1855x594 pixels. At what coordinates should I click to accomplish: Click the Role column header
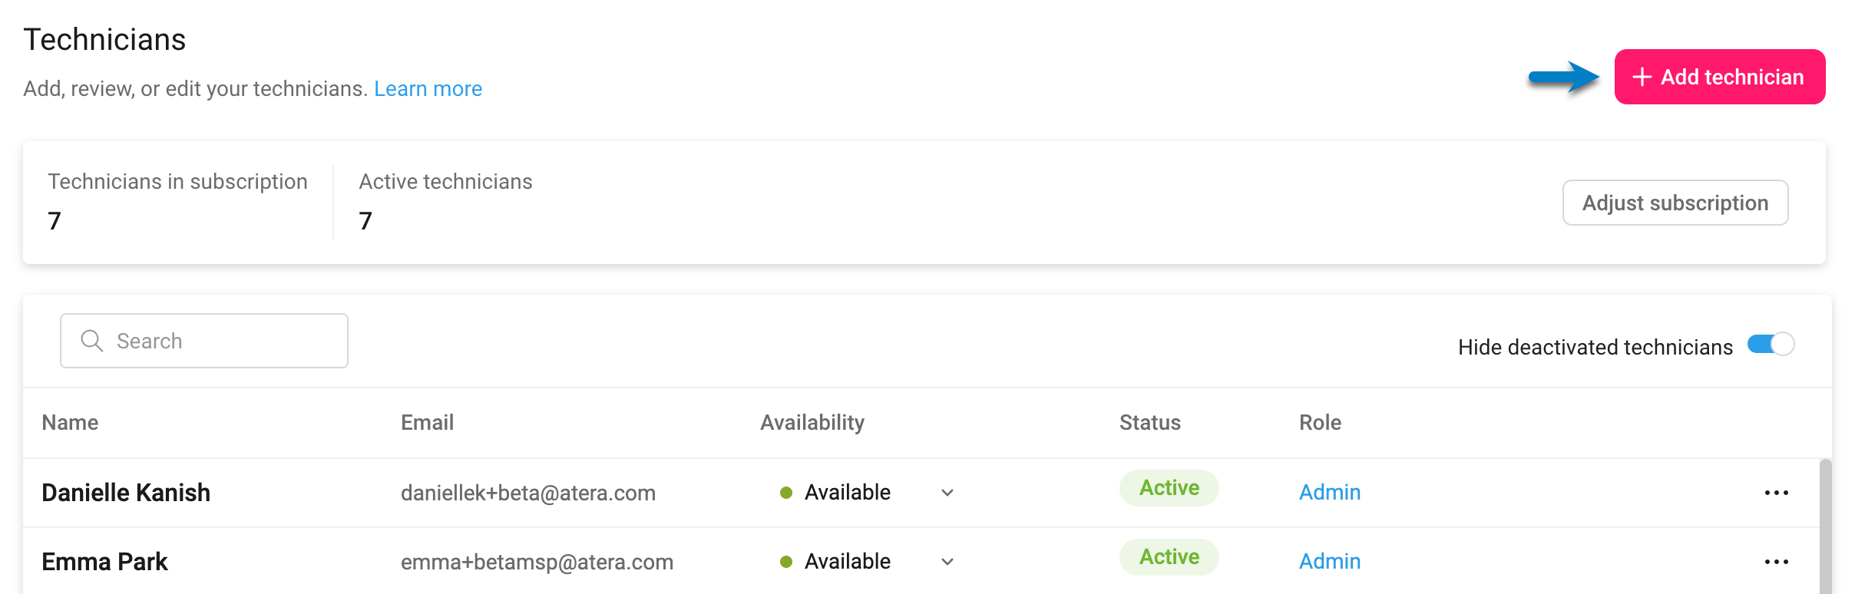point(1320,422)
